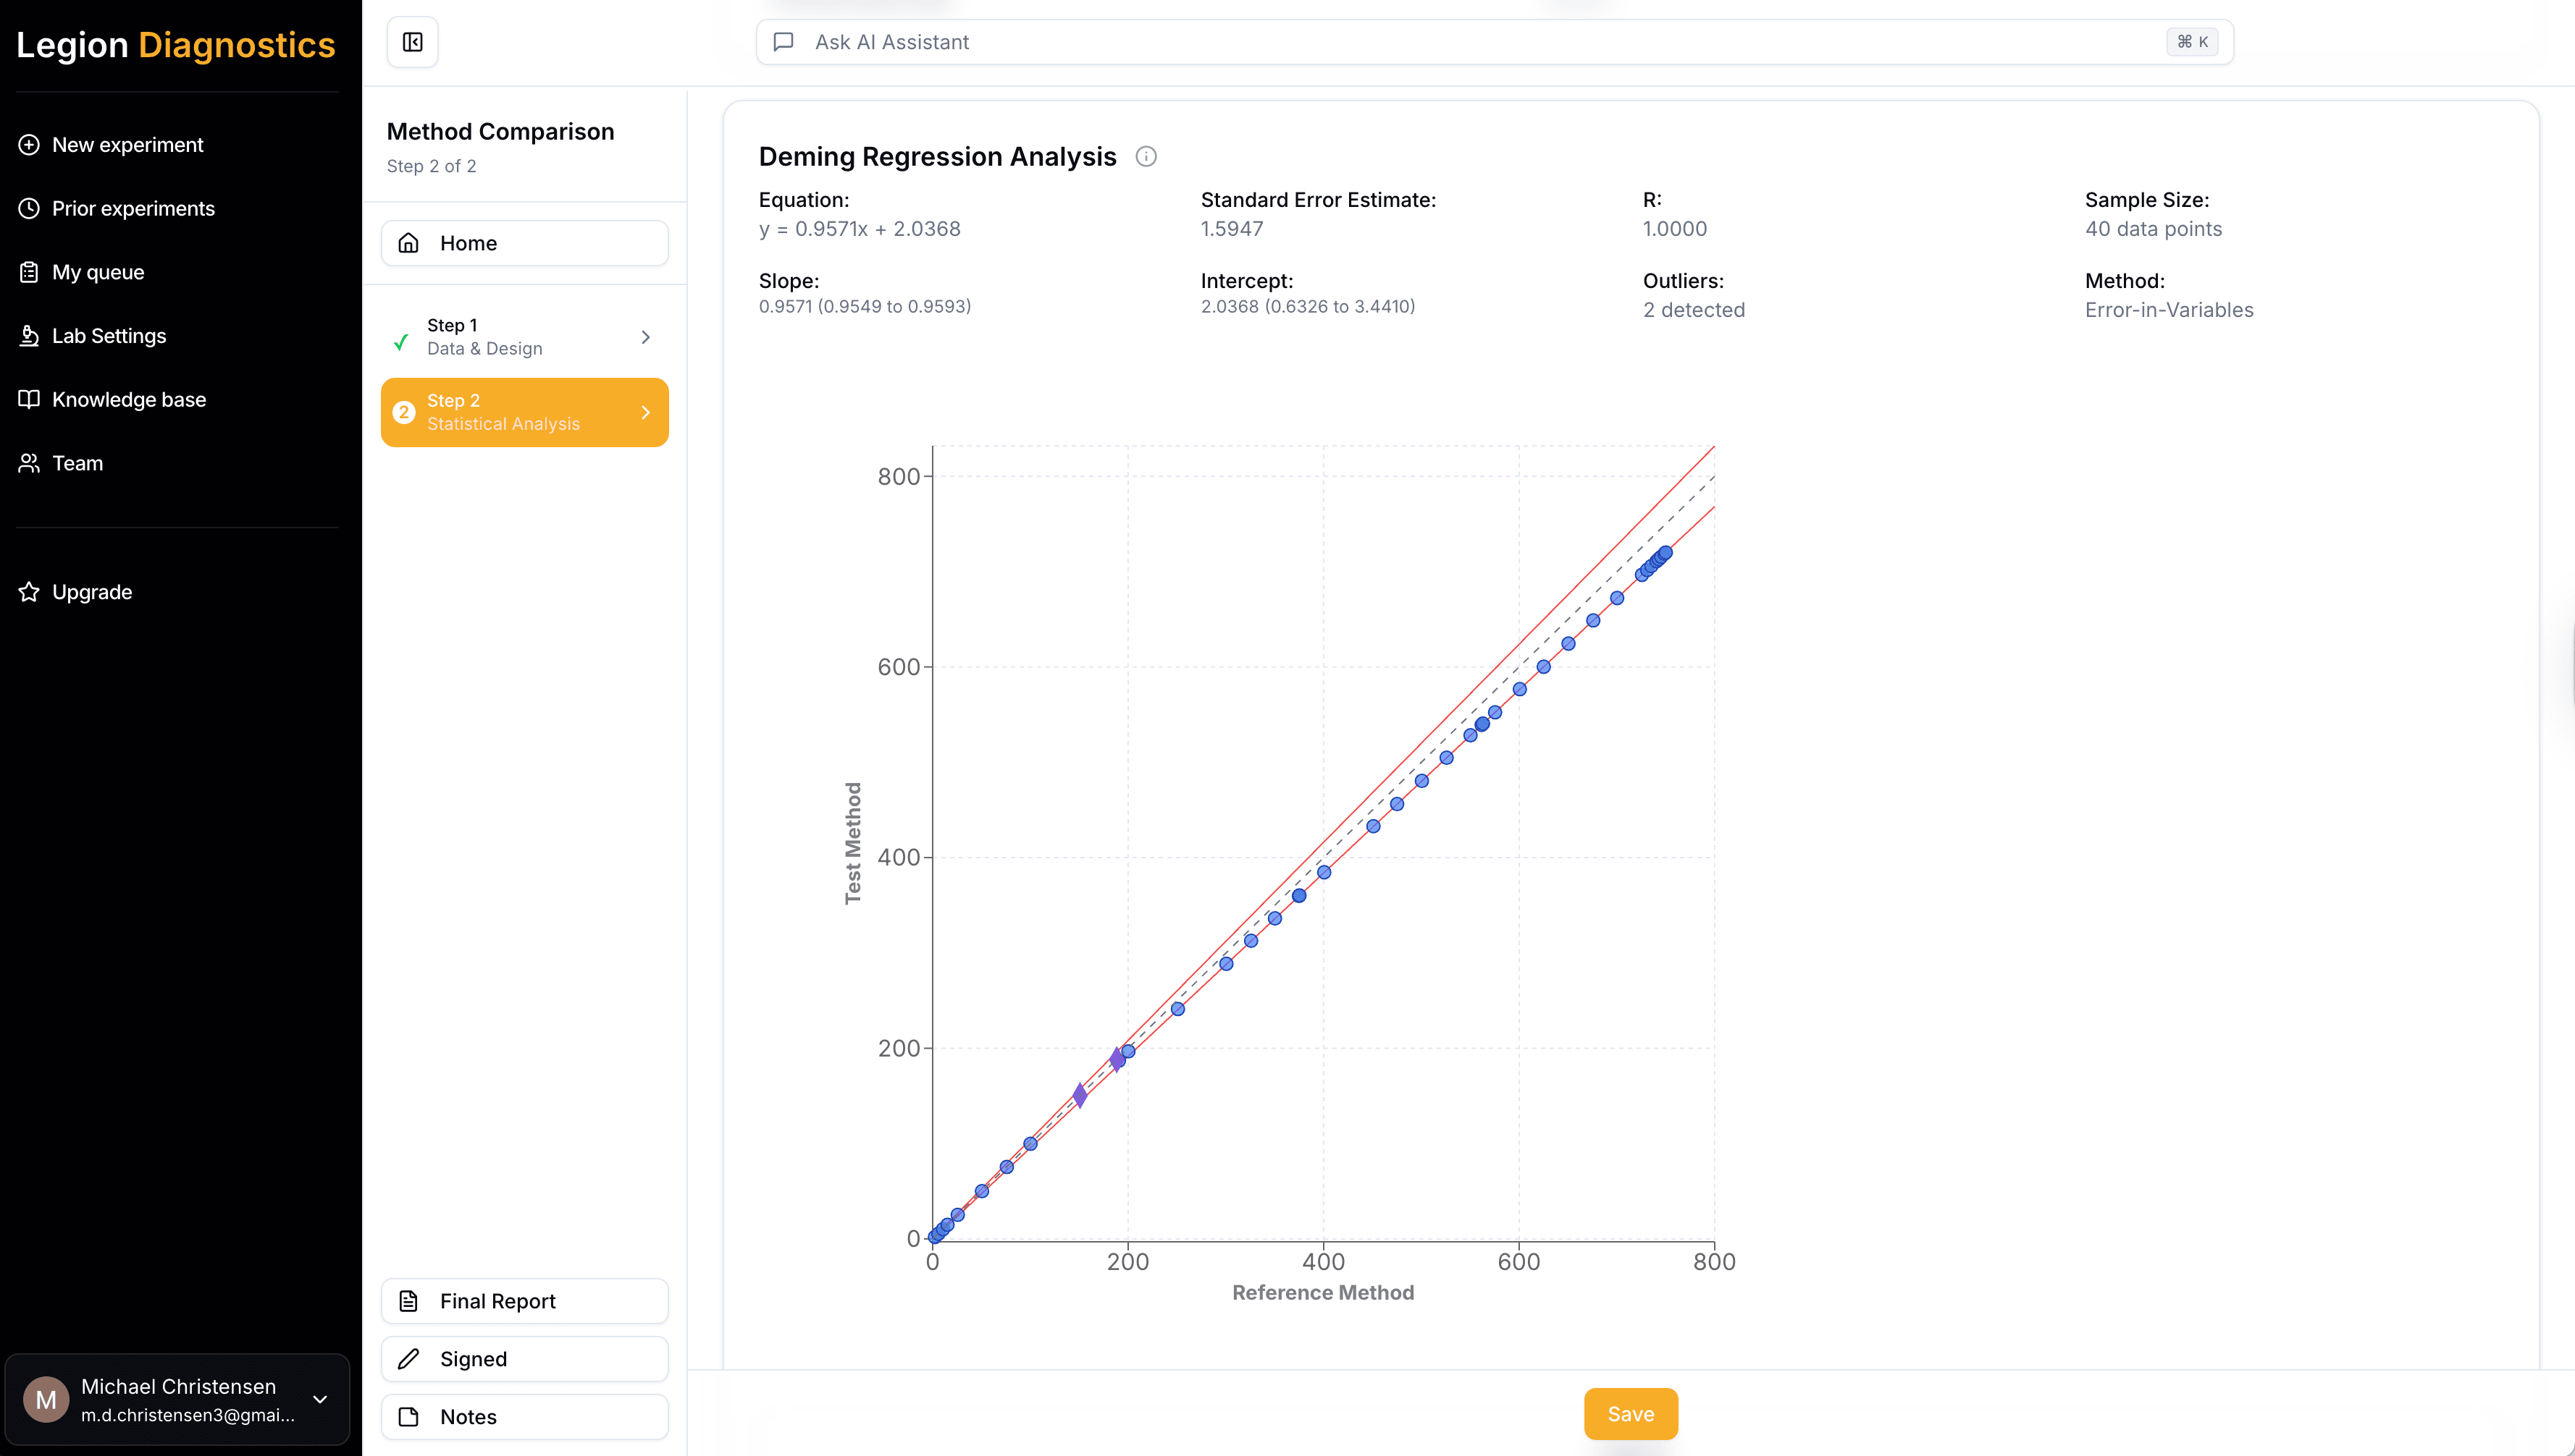2575x1456 pixels.
Task: Open the Knowledge base
Action: point(128,399)
